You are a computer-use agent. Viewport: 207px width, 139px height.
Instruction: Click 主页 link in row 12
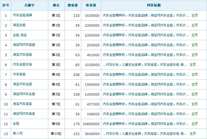[x=195, y=124]
